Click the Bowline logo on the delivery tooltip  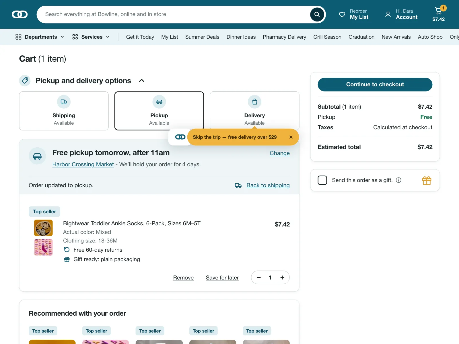180,137
